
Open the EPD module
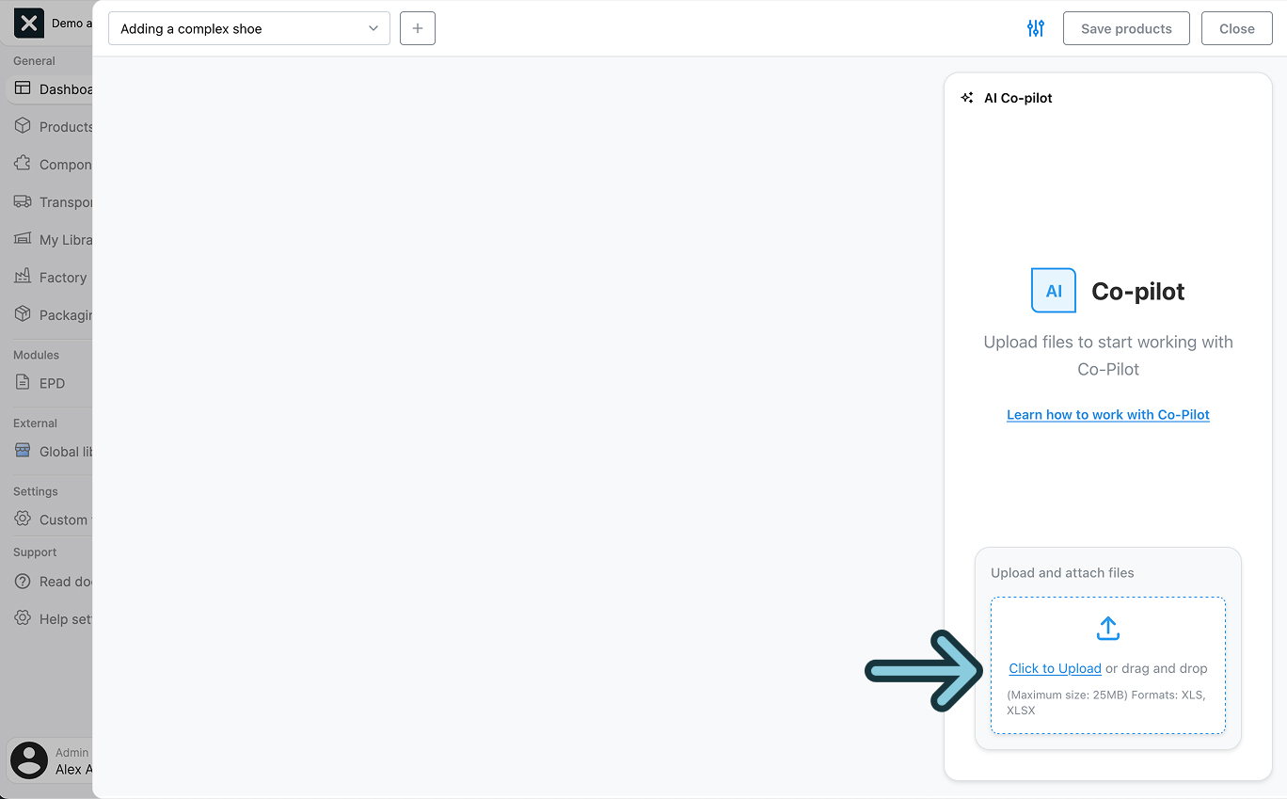pos(52,383)
